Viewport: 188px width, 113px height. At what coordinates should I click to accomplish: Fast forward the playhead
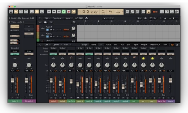[54, 12]
